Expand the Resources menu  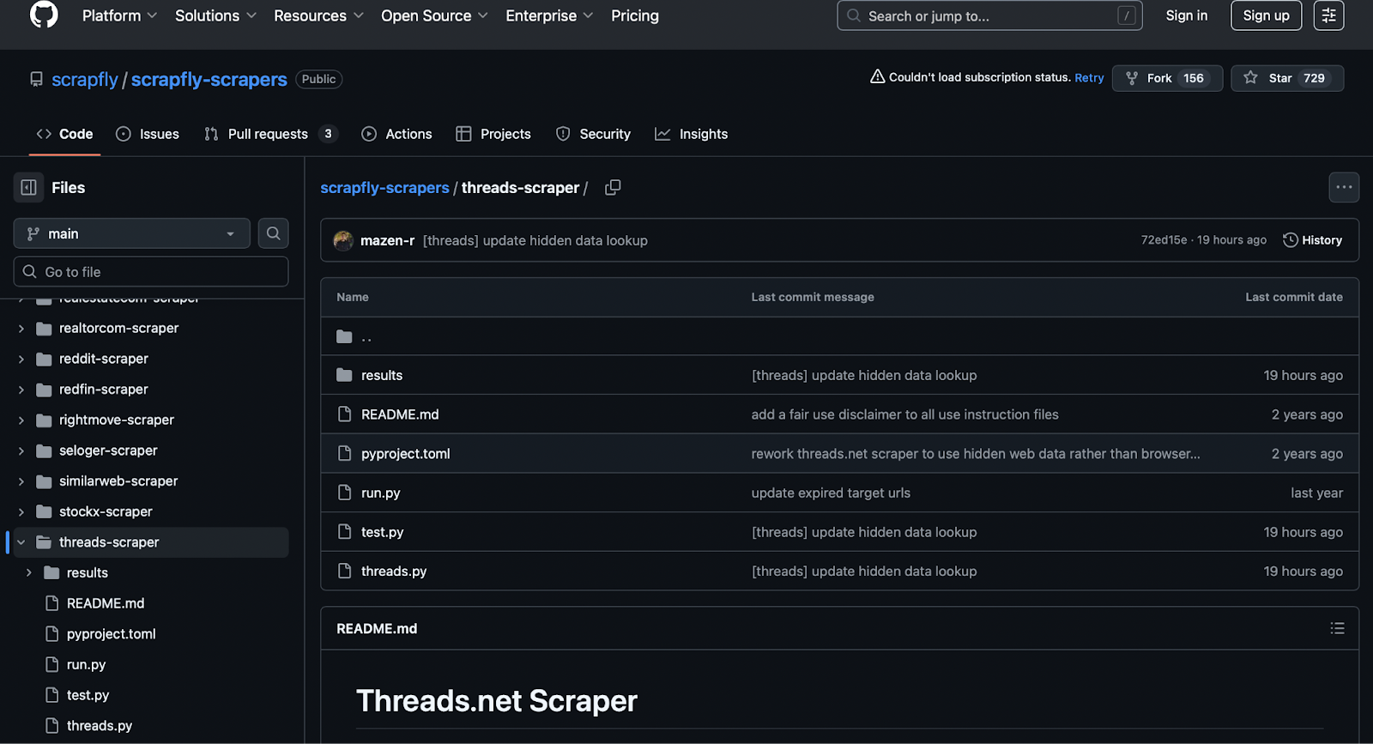(x=318, y=15)
